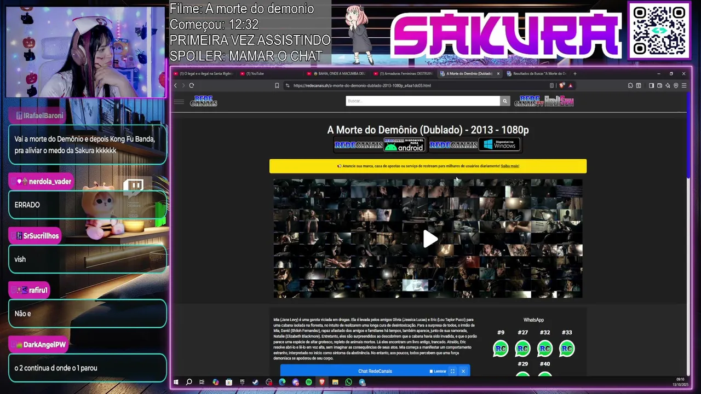This screenshot has width=701, height=394.
Task: Open Task View on the taskbar
Action: pos(202,382)
